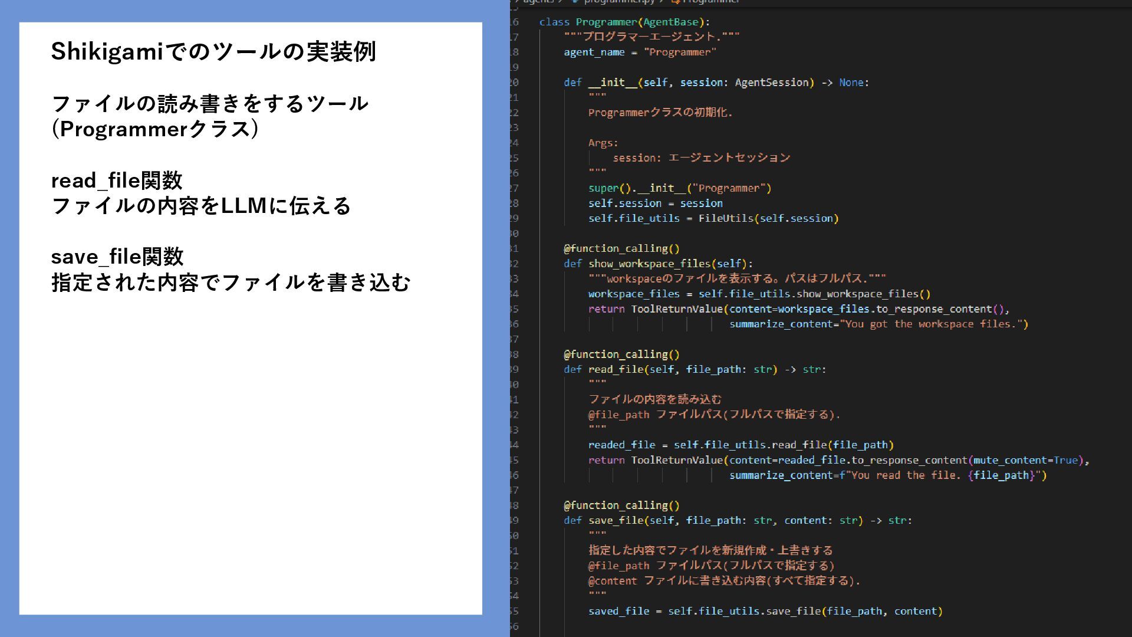Image resolution: width=1132 pixels, height=637 pixels.
Task: Click the @function_calling() decorator above read_file
Action: click(621, 354)
